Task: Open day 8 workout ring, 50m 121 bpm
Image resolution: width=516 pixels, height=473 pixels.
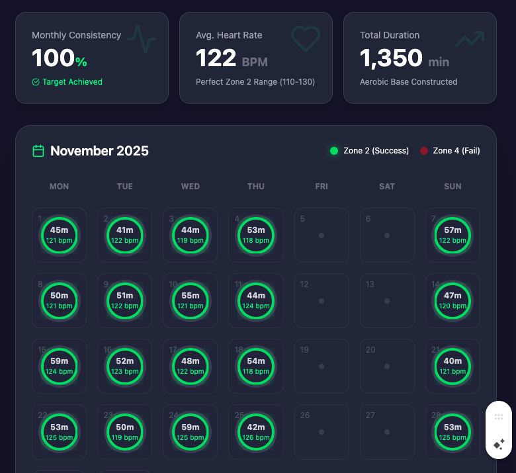Action: click(60, 301)
